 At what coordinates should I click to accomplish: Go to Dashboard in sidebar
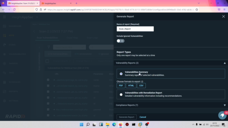point(15,26)
